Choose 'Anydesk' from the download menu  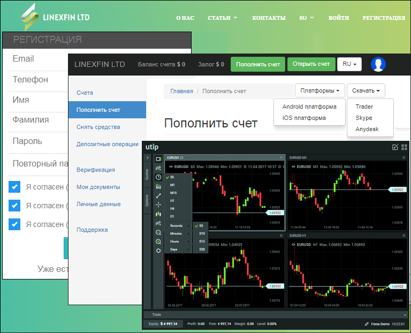click(367, 129)
